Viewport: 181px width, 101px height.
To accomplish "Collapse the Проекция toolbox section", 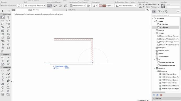I will [x=1, y=54].
